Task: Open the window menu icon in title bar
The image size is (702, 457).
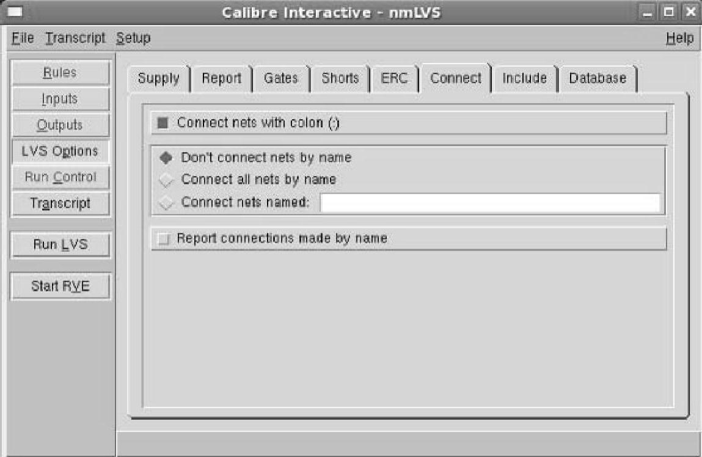Action: (14, 12)
